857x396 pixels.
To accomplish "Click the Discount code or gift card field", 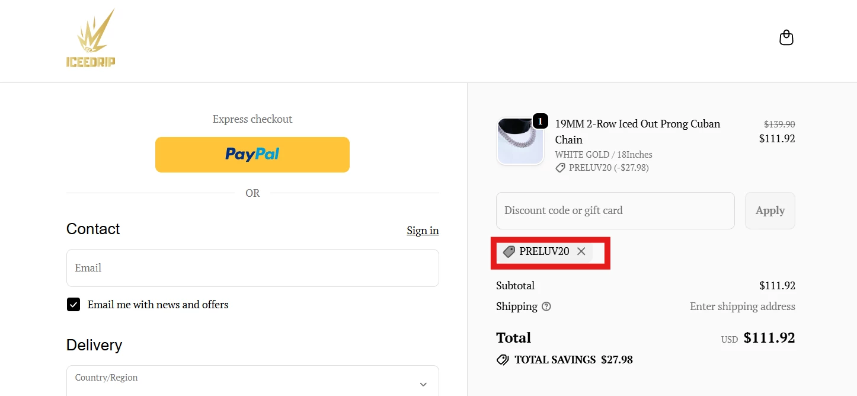I will (615, 210).
